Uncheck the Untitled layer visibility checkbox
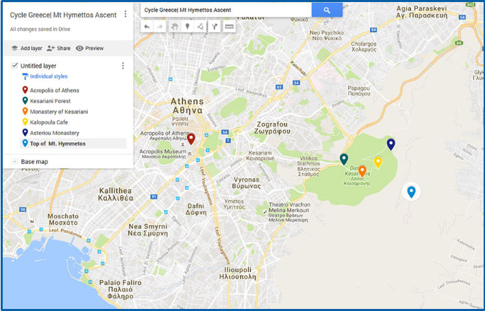Viewport: 485px width, 311px height. [14, 66]
